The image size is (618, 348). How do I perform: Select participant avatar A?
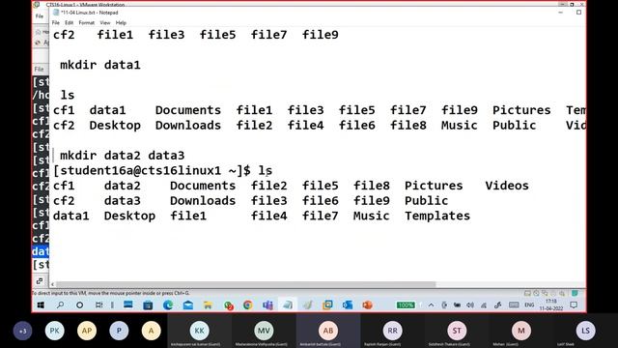151,331
